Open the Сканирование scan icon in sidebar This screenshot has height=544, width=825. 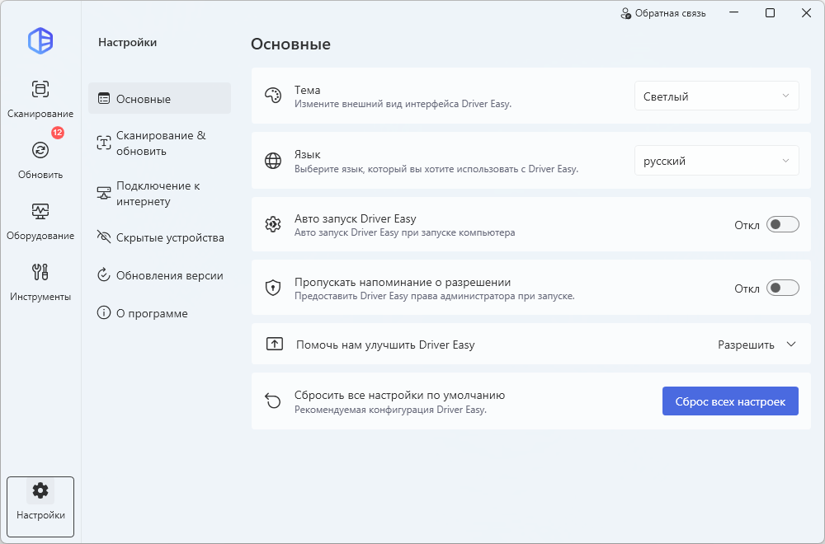coord(40,89)
